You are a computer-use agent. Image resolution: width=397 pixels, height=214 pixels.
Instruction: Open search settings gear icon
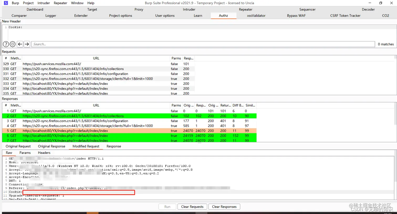coord(13,44)
